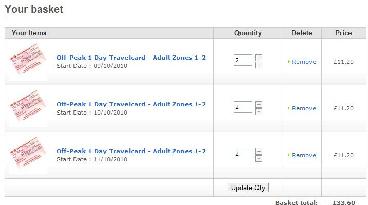
Task: Click the Quantity column header
Action: click(248, 33)
